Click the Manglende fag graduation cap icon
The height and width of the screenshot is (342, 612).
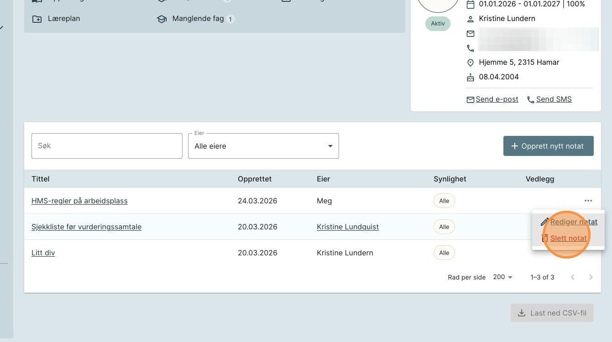[x=162, y=19]
